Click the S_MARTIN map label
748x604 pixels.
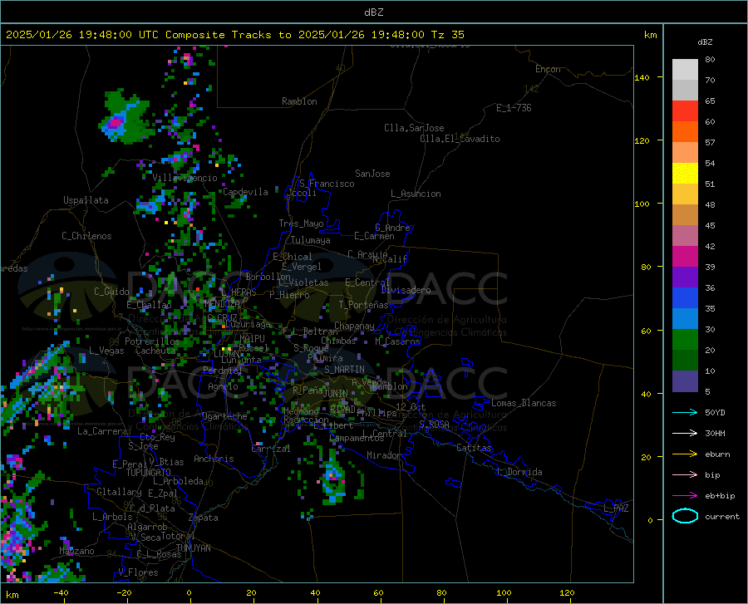[x=344, y=370]
